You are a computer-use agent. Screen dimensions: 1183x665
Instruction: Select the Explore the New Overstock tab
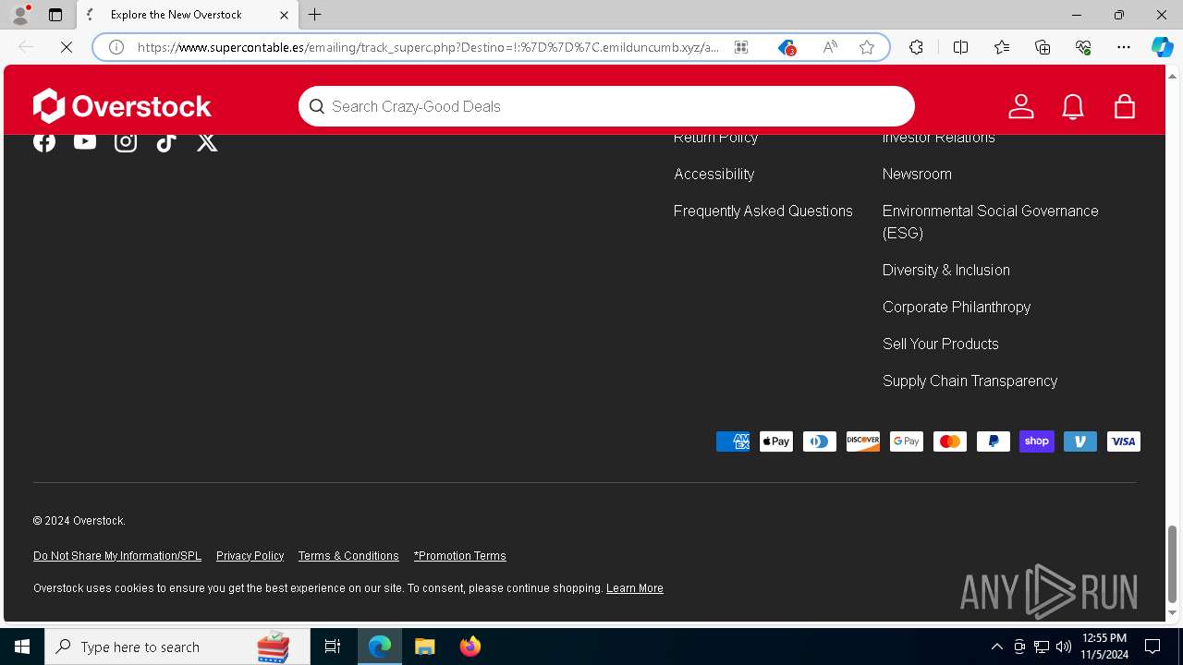(x=189, y=15)
